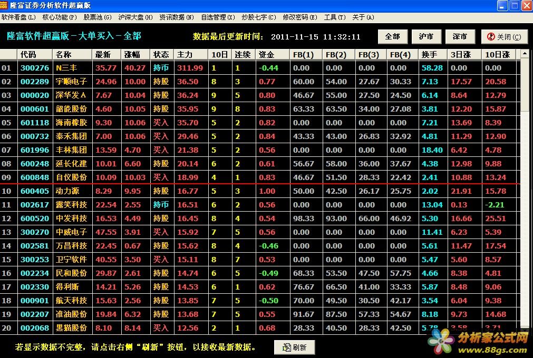Minimize the window

[x=502, y=5]
